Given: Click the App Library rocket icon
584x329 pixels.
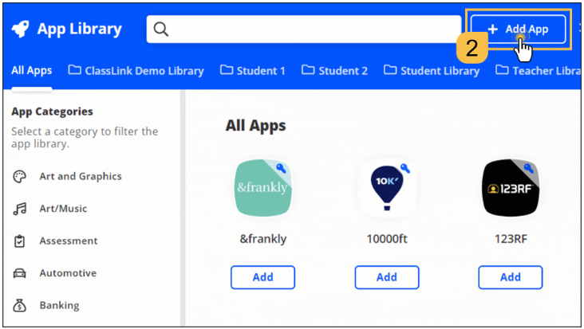Looking at the screenshot, I should pos(22,29).
